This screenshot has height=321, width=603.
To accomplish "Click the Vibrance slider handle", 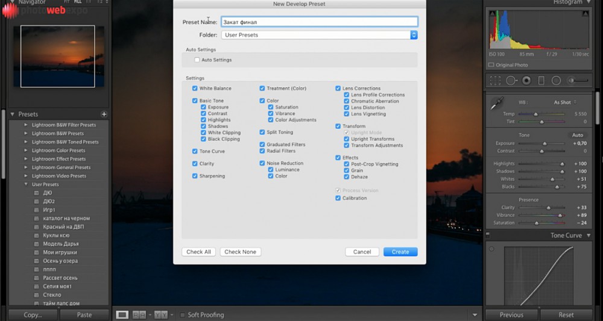I will (x=560, y=216).
